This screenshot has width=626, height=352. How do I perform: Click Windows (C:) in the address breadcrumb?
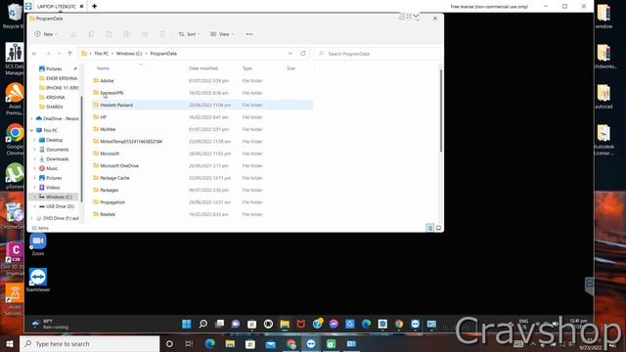(x=129, y=54)
